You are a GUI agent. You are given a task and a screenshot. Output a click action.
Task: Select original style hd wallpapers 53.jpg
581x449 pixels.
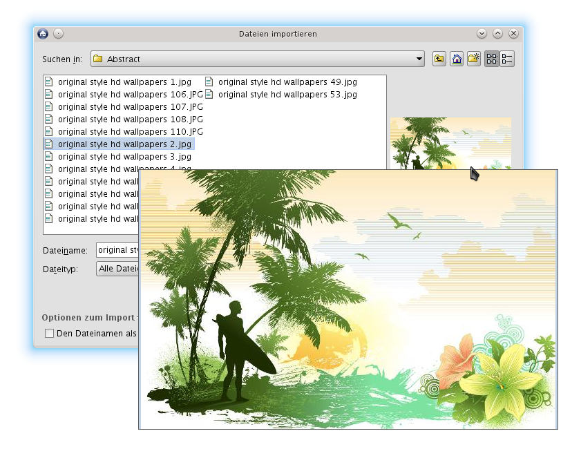pos(287,95)
